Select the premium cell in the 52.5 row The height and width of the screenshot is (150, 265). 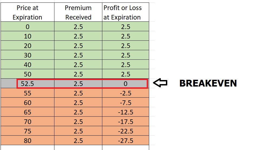78,84
